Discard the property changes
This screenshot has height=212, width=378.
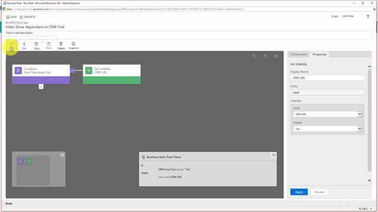pyautogui.click(x=319, y=192)
